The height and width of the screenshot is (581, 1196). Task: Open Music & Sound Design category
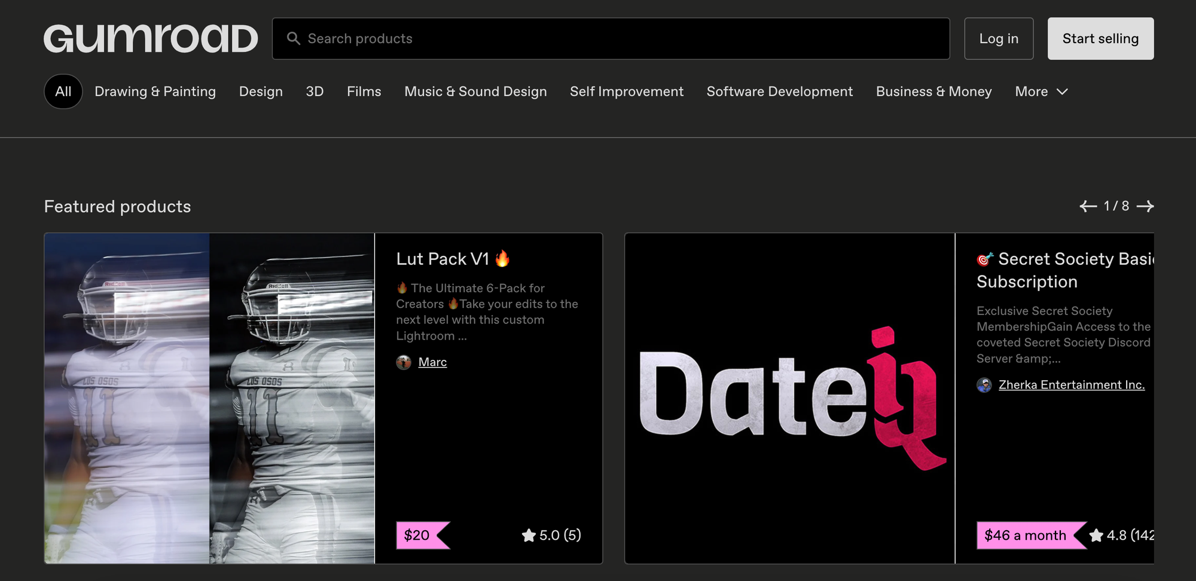tap(475, 91)
